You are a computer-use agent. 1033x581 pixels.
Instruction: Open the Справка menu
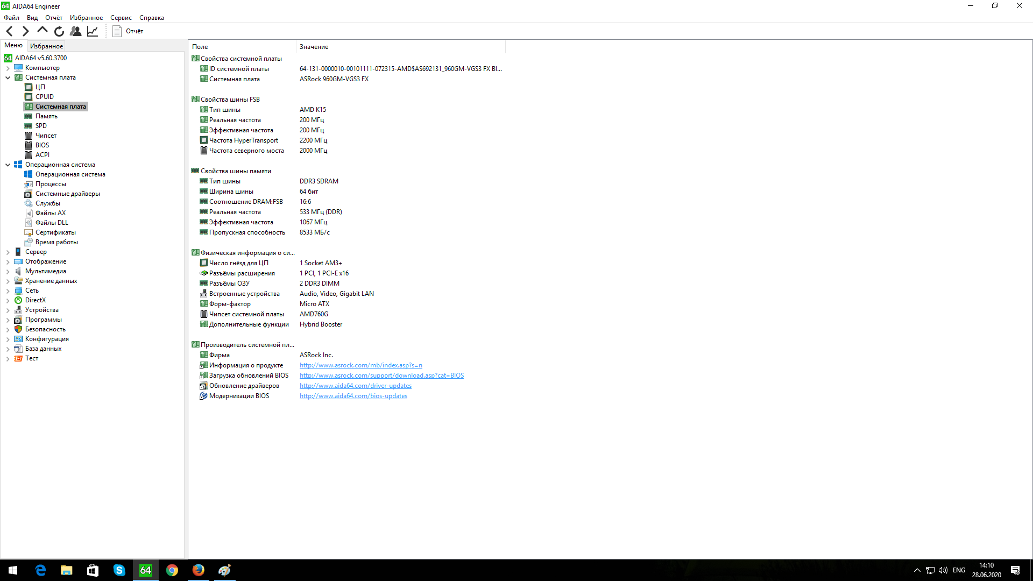(x=152, y=18)
